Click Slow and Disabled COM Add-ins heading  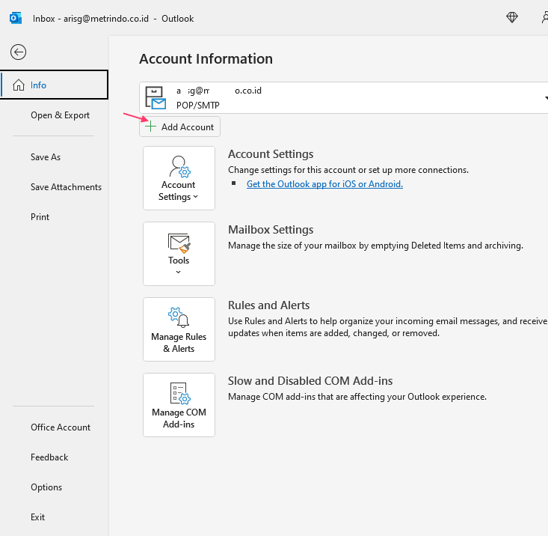pos(310,381)
